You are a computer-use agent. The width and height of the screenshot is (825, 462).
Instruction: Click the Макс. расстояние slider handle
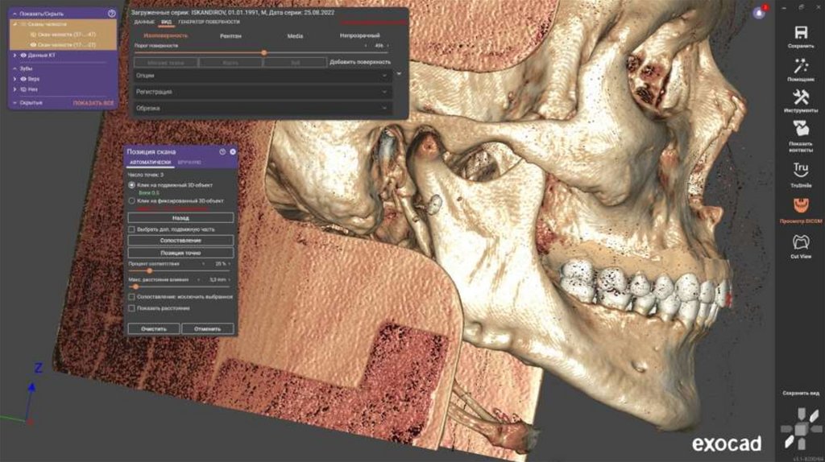135,287
